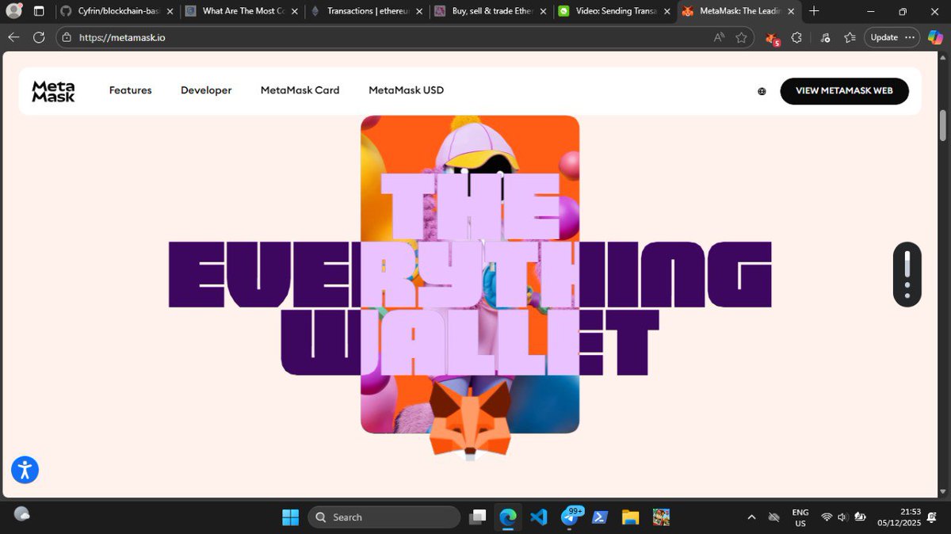Image resolution: width=951 pixels, height=534 pixels.
Task: Open the Developer menu item
Action: (206, 90)
